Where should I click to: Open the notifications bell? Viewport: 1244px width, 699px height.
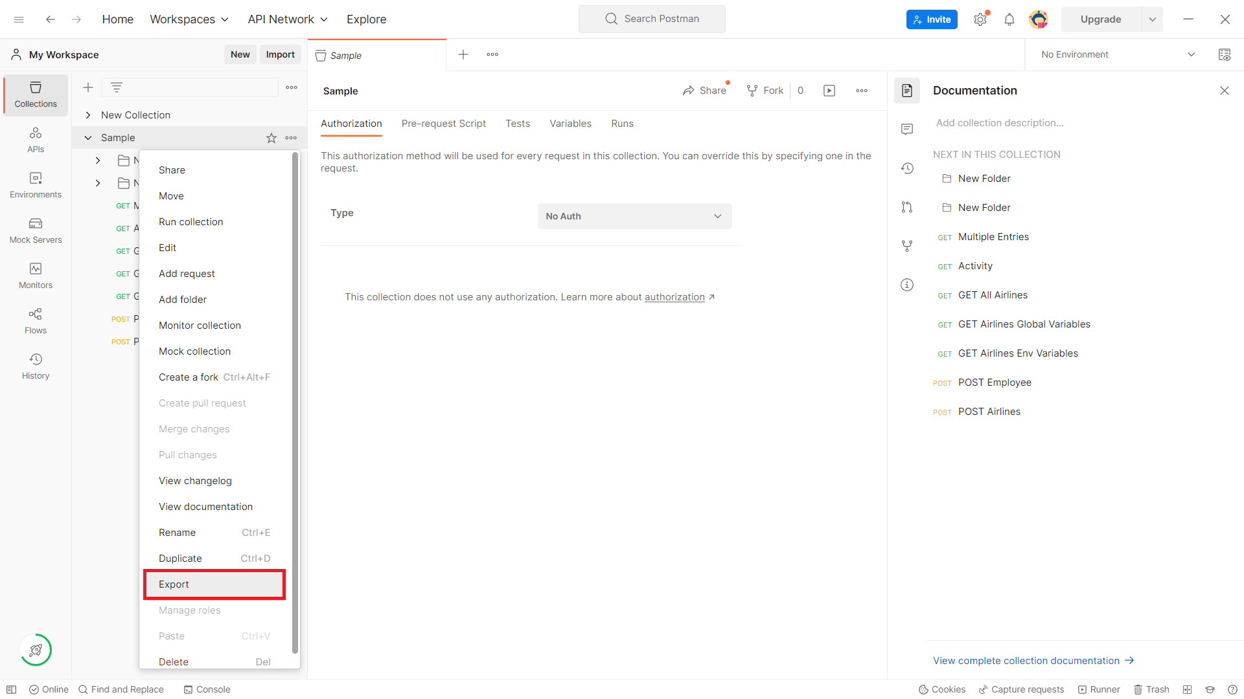click(x=1009, y=19)
